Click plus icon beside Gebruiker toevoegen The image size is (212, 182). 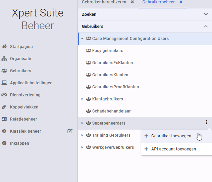pyautogui.click(x=146, y=136)
